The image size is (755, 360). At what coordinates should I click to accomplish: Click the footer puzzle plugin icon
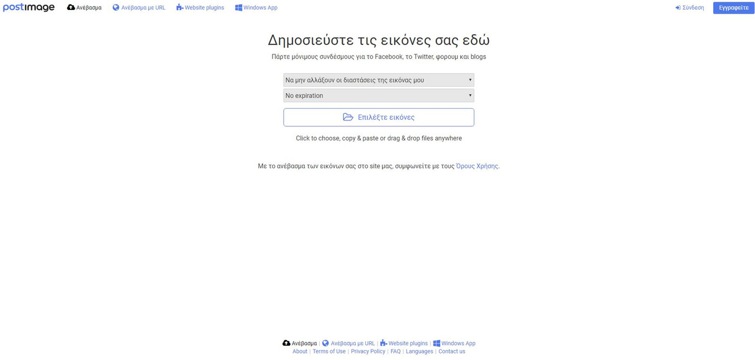pos(383,343)
